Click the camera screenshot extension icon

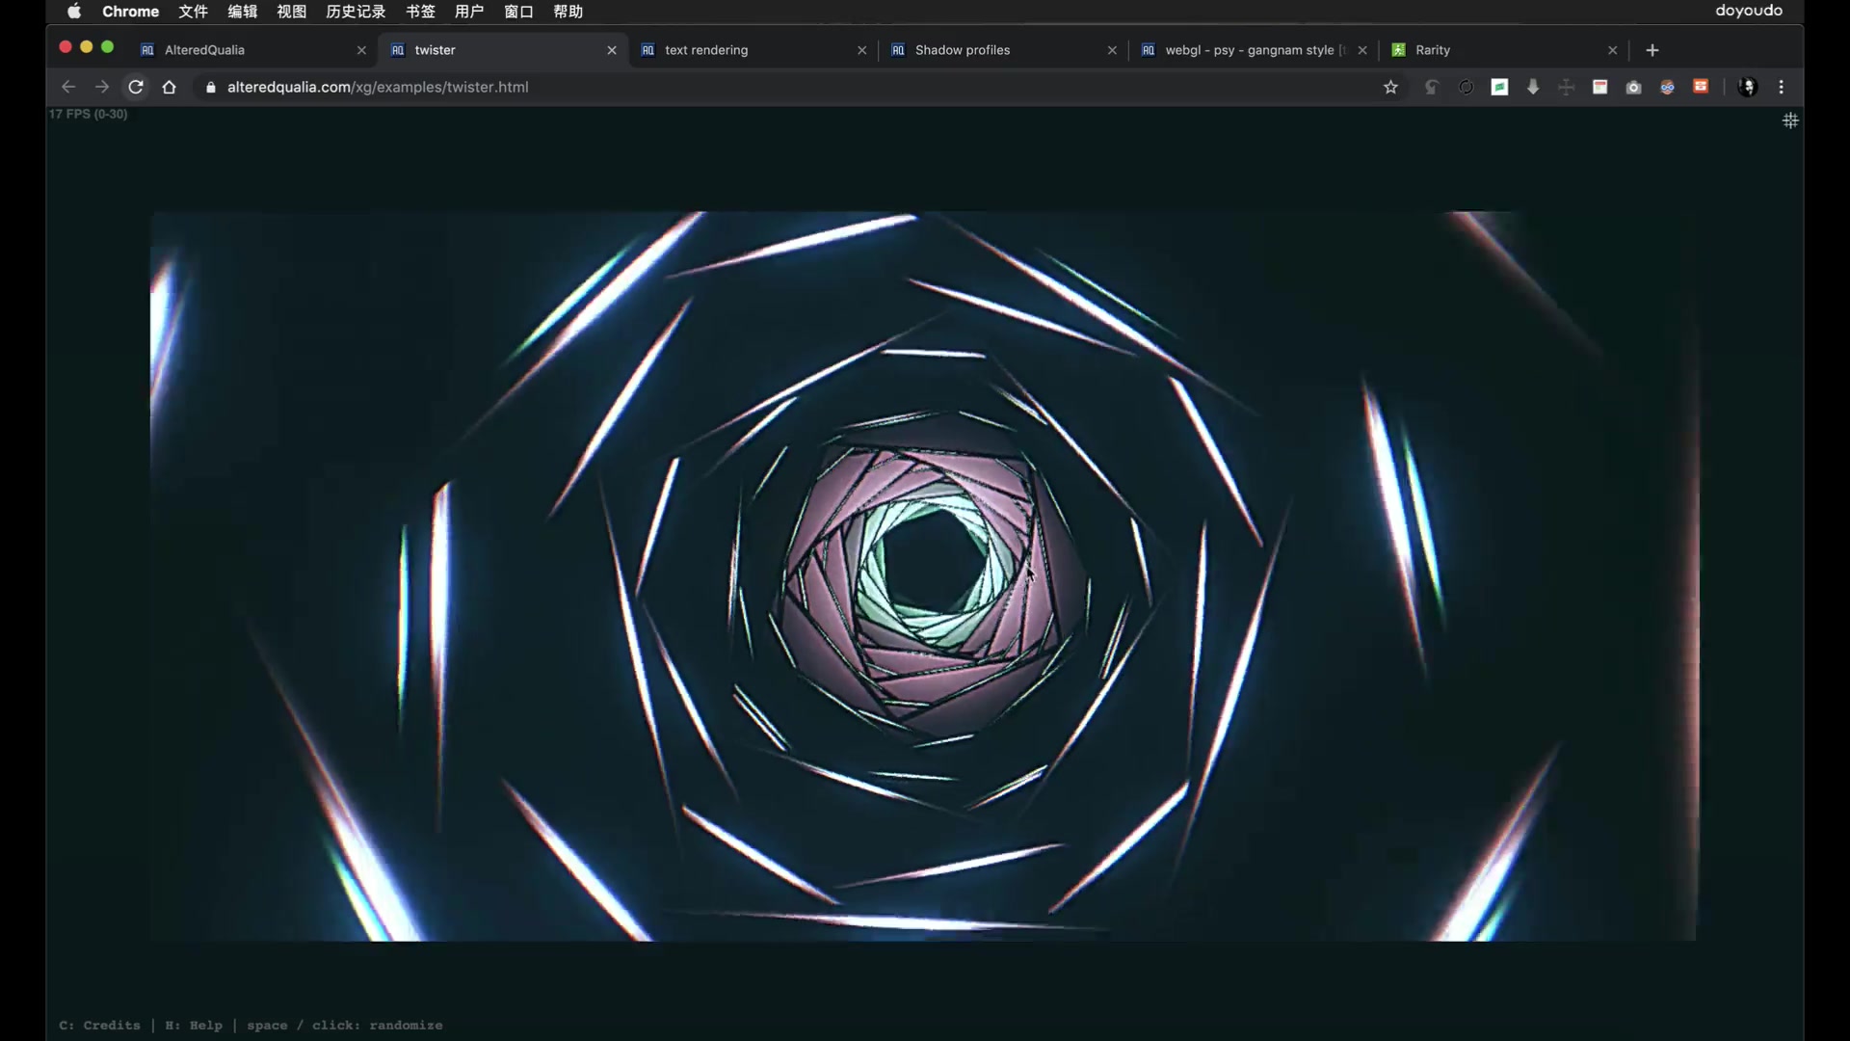pyautogui.click(x=1633, y=88)
